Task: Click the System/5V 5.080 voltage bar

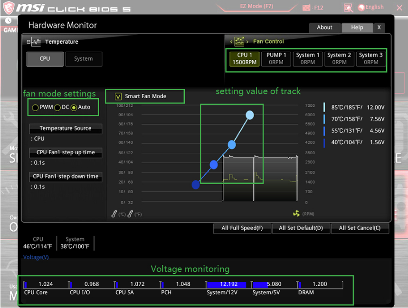Action: pos(274,284)
